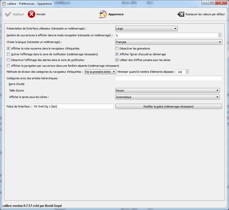
Task: Click "calibre version 0.7.57" status text
Action: point(32,205)
